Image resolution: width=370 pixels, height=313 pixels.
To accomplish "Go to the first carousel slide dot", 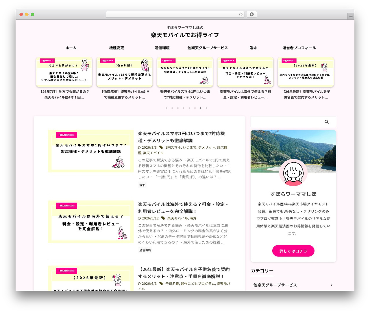I will 166,108.
